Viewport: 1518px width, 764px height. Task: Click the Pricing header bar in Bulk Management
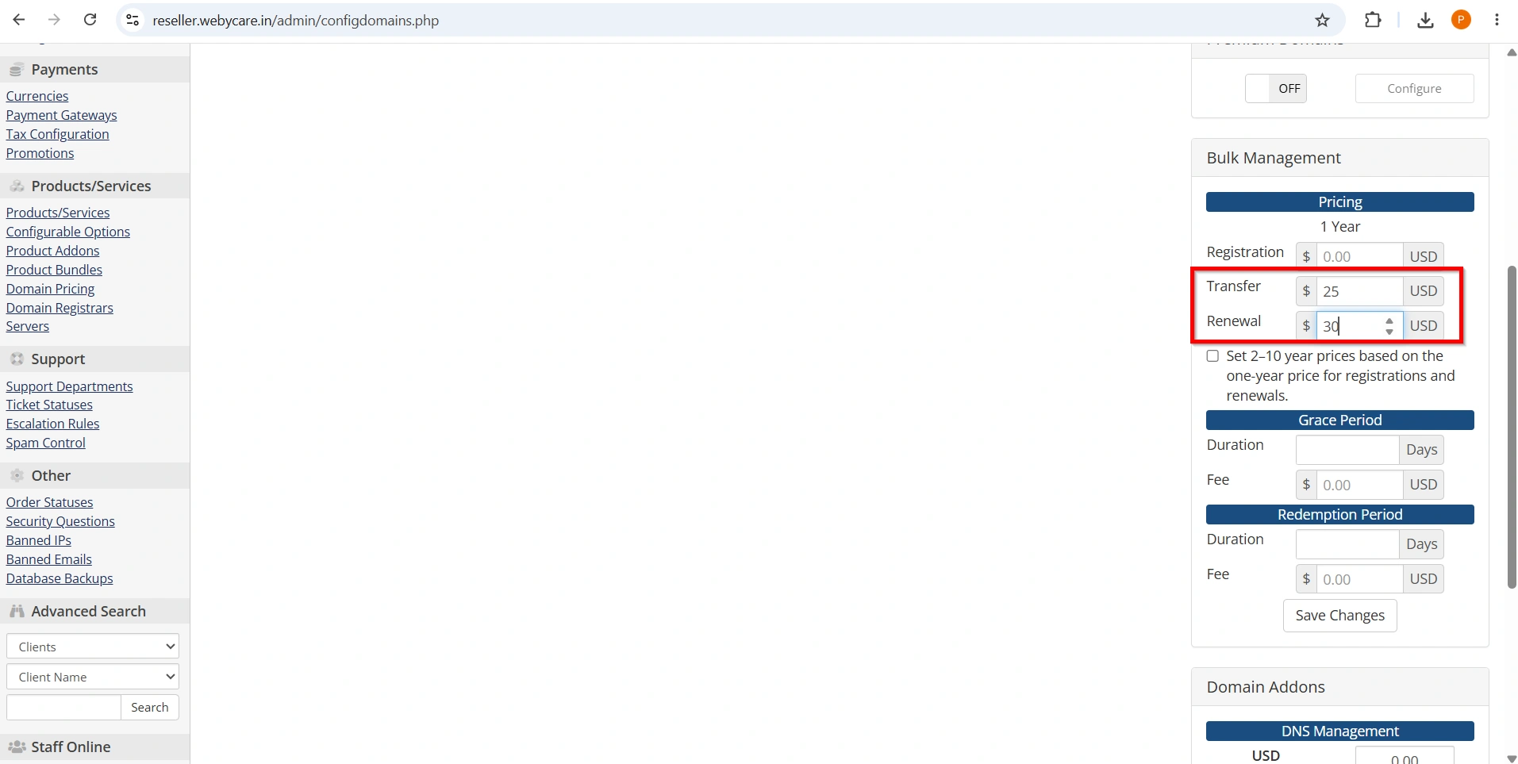(x=1339, y=202)
